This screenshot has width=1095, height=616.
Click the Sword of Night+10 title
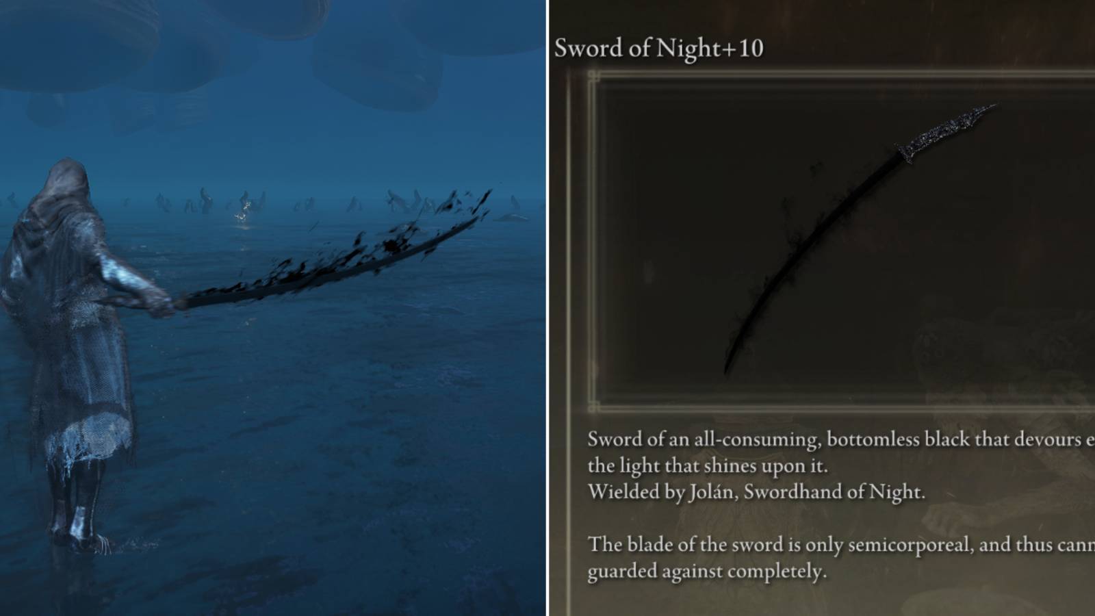(x=658, y=48)
